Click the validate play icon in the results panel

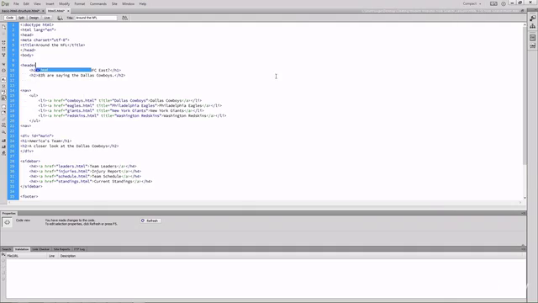point(3,255)
